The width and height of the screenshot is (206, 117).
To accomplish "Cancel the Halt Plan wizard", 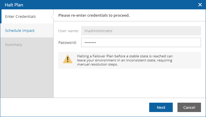I will tap(189, 107).
